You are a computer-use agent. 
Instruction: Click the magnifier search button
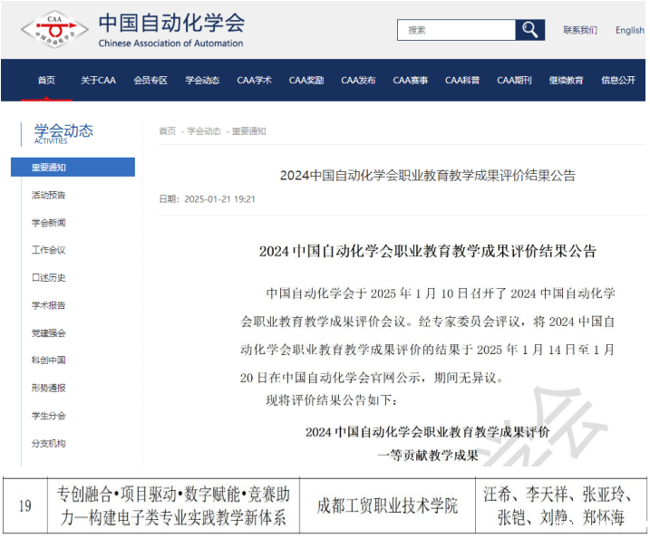[x=529, y=30]
